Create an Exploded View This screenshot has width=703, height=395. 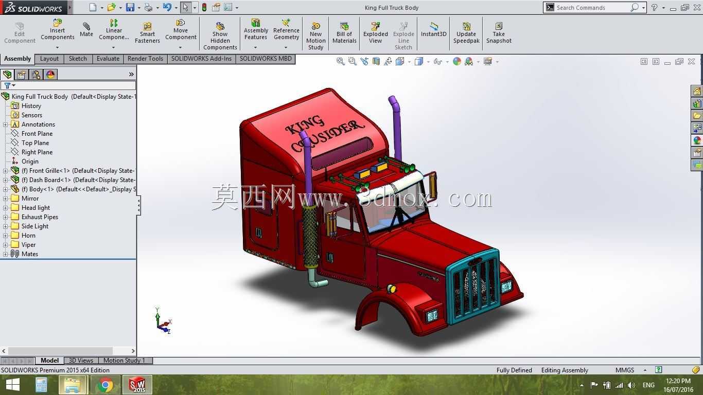tap(376, 33)
